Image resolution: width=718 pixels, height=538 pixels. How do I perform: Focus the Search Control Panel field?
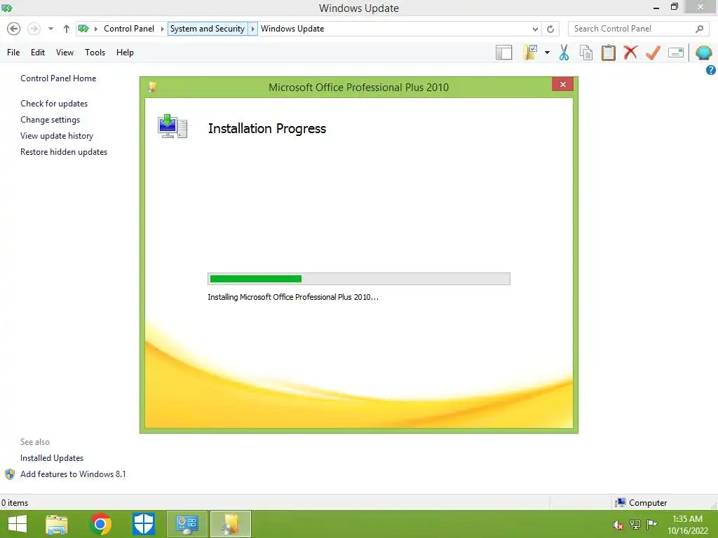[632, 29]
